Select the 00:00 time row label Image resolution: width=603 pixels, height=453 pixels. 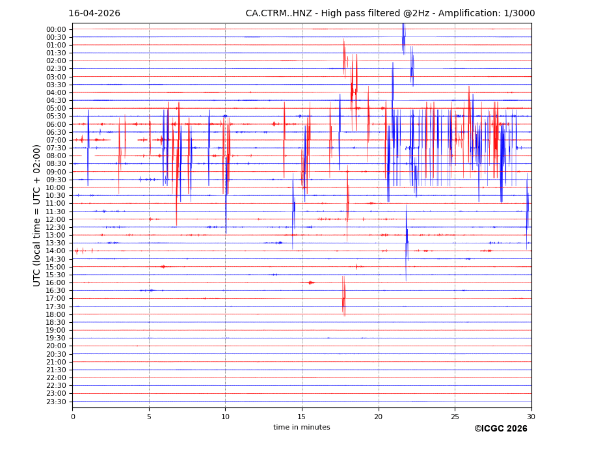[x=56, y=29]
